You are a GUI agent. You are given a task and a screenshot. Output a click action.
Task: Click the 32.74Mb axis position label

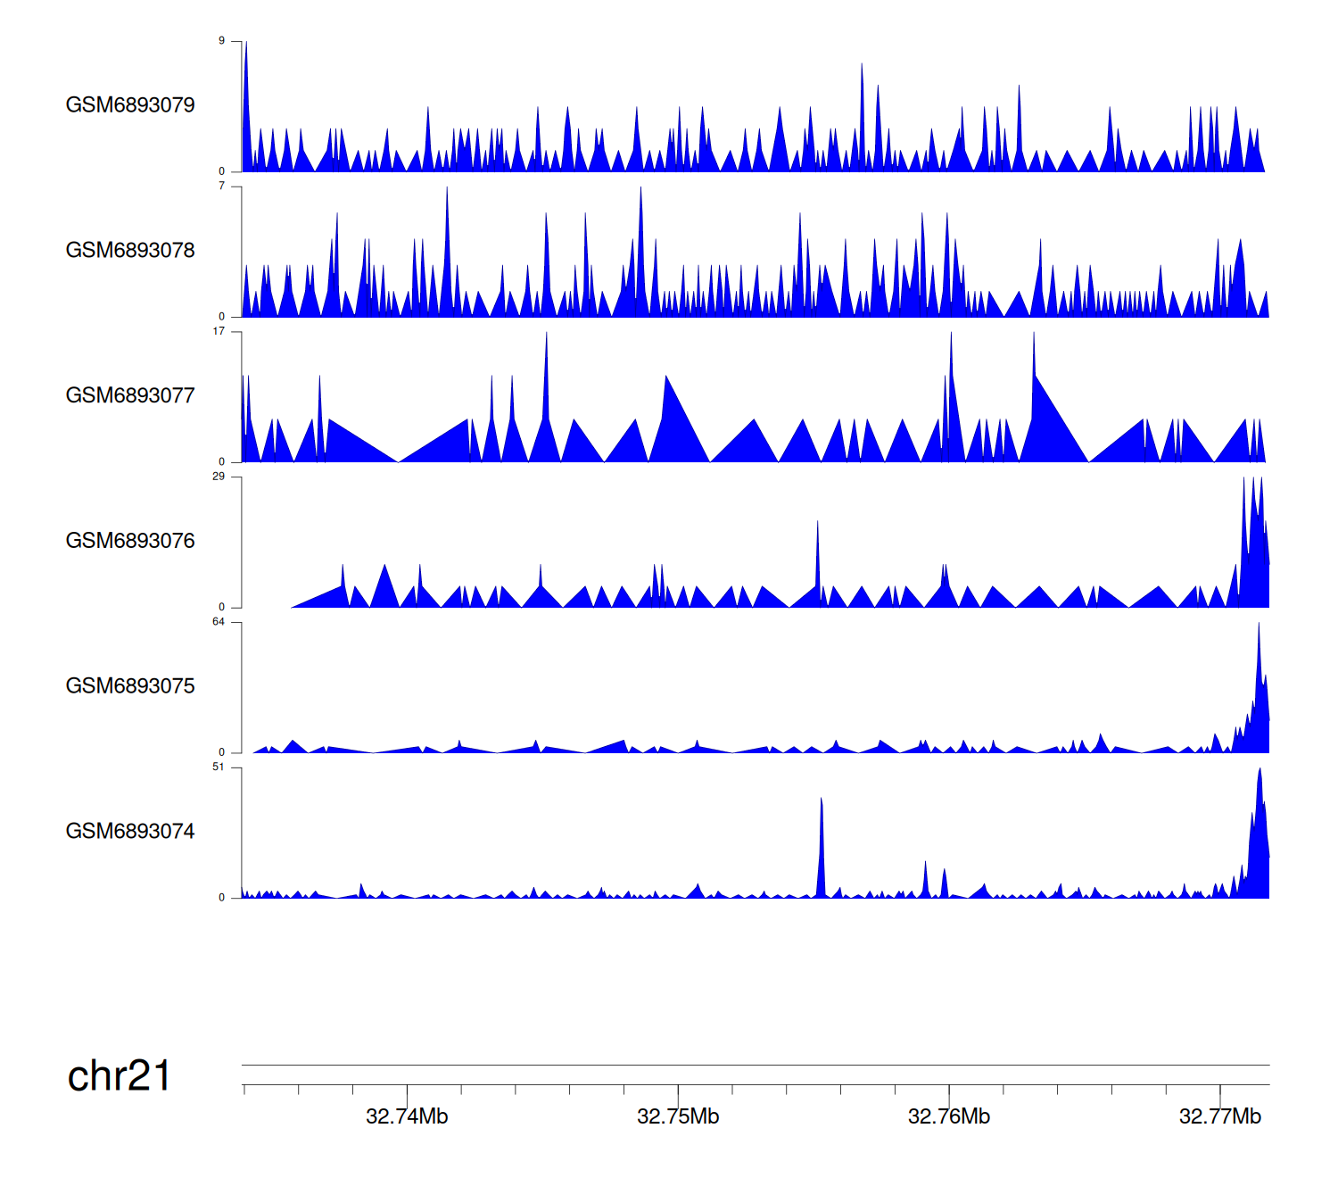[407, 1117]
